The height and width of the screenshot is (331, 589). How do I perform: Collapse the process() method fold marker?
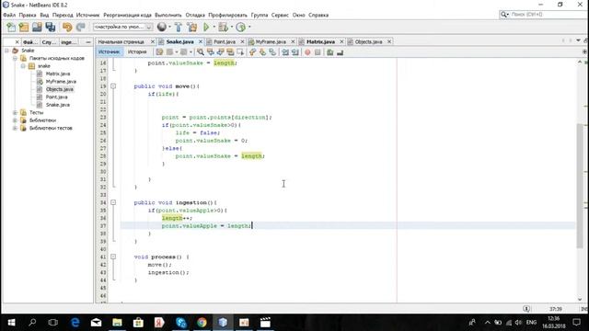pyautogui.click(x=113, y=257)
